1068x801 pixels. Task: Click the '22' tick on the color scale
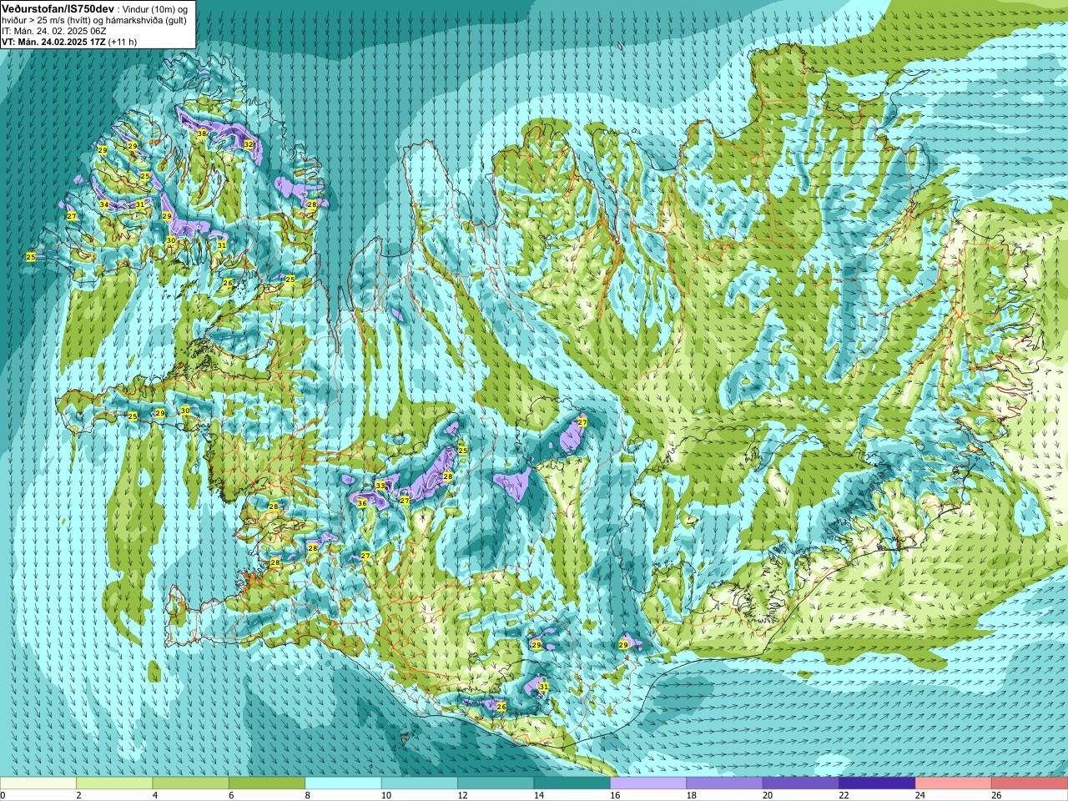click(x=843, y=795)
